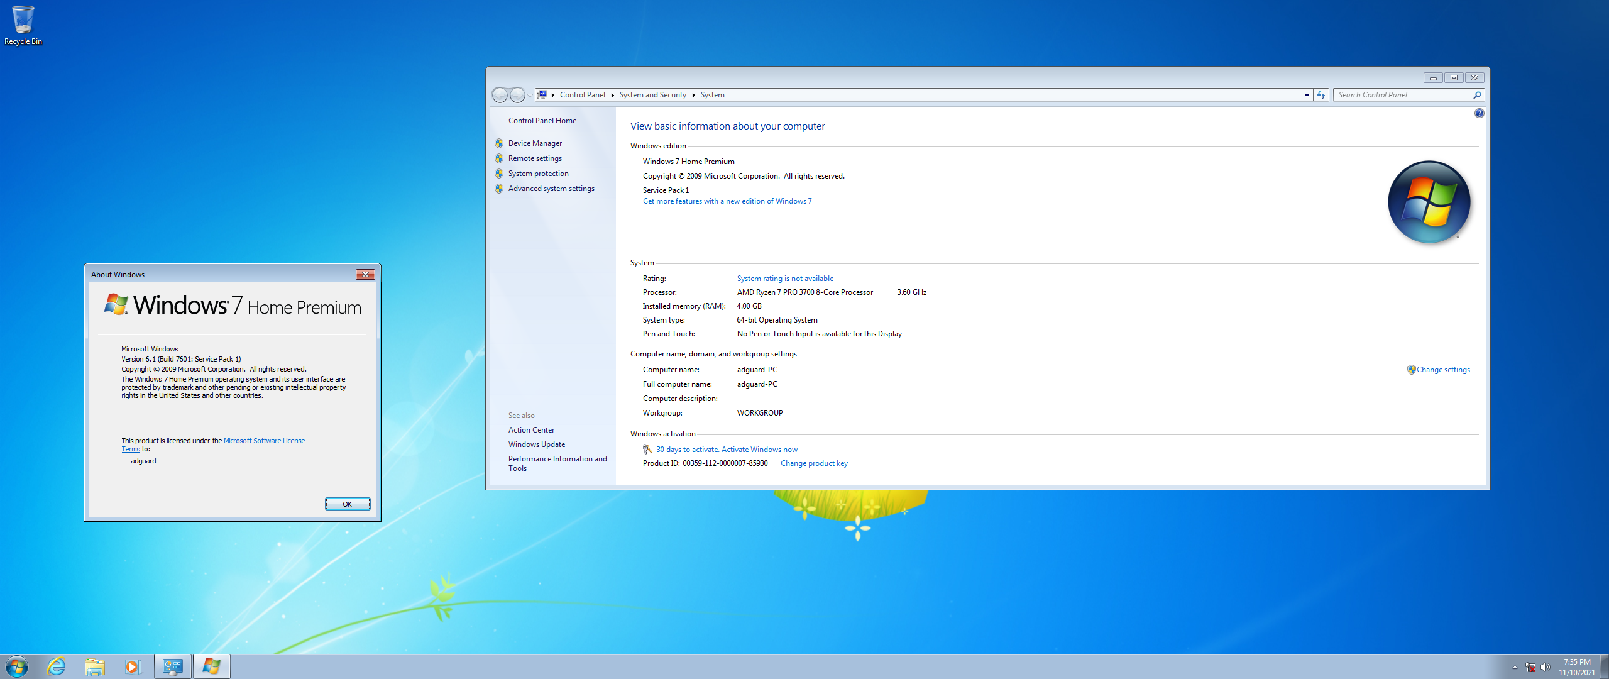This screenshot has width=1609, height=679.
Task: Click the computer icon in the address bar
Action: [542, 95]
